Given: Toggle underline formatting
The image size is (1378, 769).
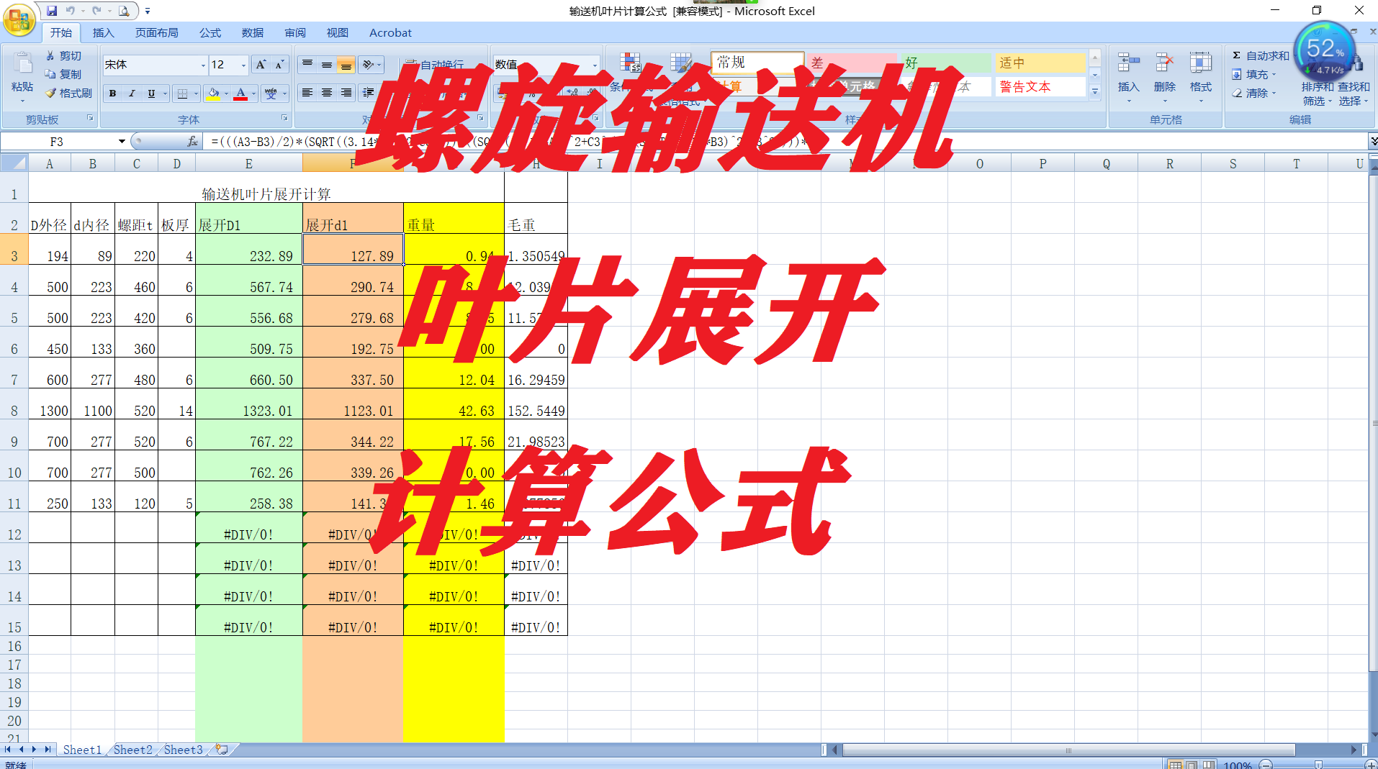Looking at the screenshot, I should point(150,93).
